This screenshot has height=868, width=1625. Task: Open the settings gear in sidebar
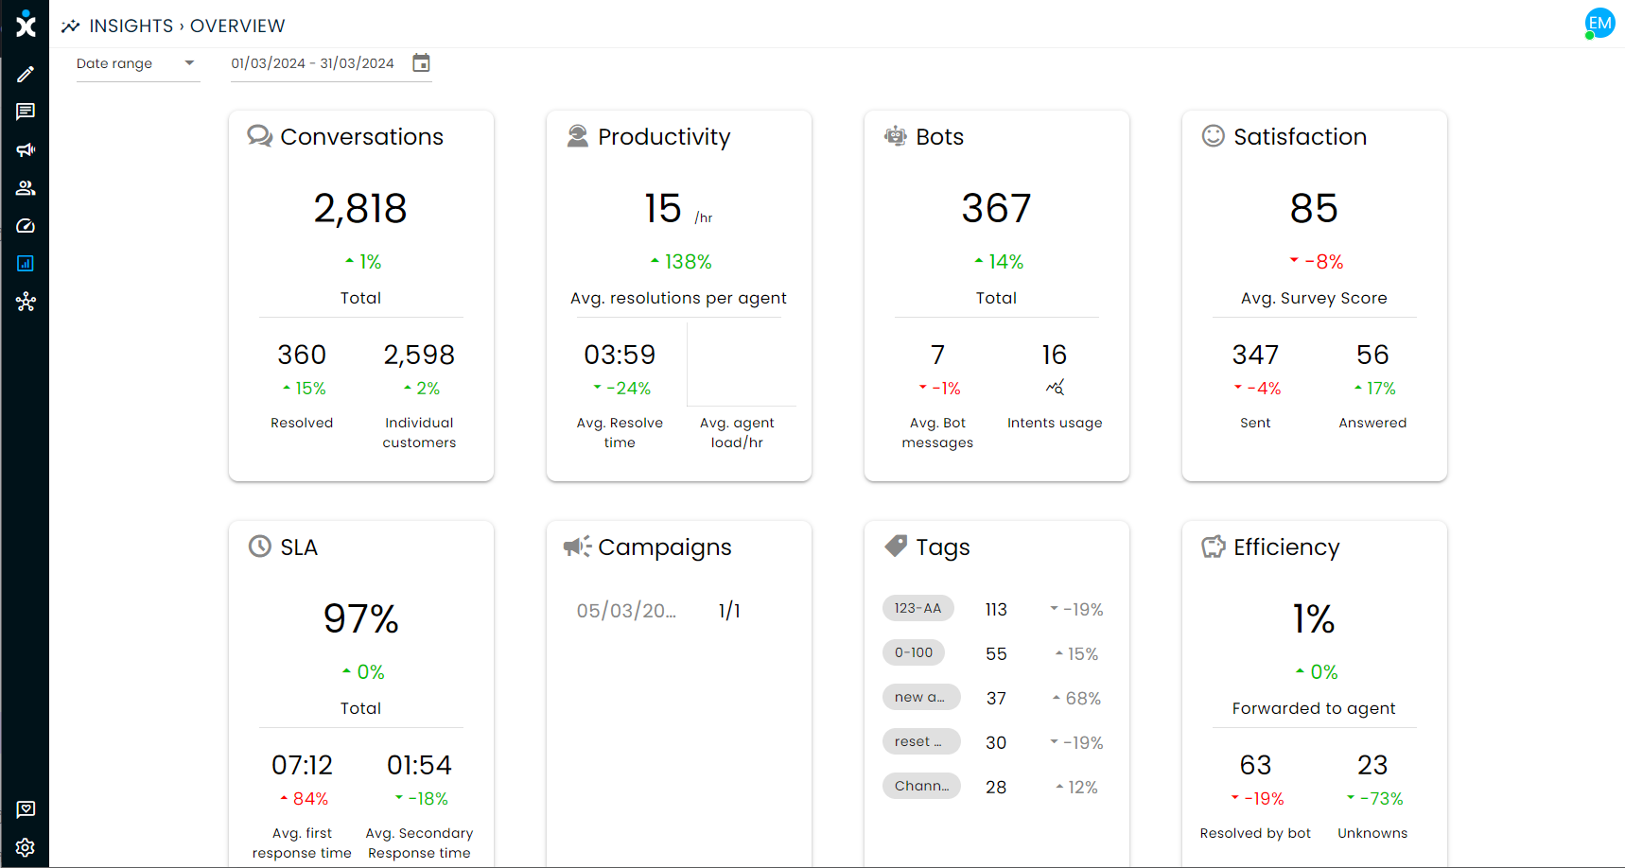tap(26, 847)
